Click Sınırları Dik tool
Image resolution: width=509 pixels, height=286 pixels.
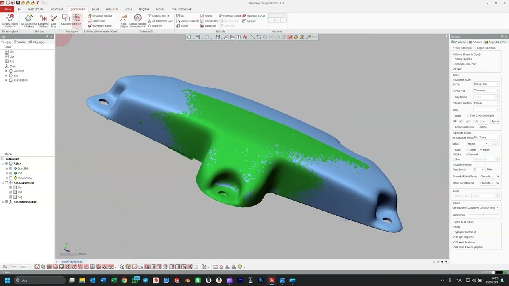(x=209, y=21)
